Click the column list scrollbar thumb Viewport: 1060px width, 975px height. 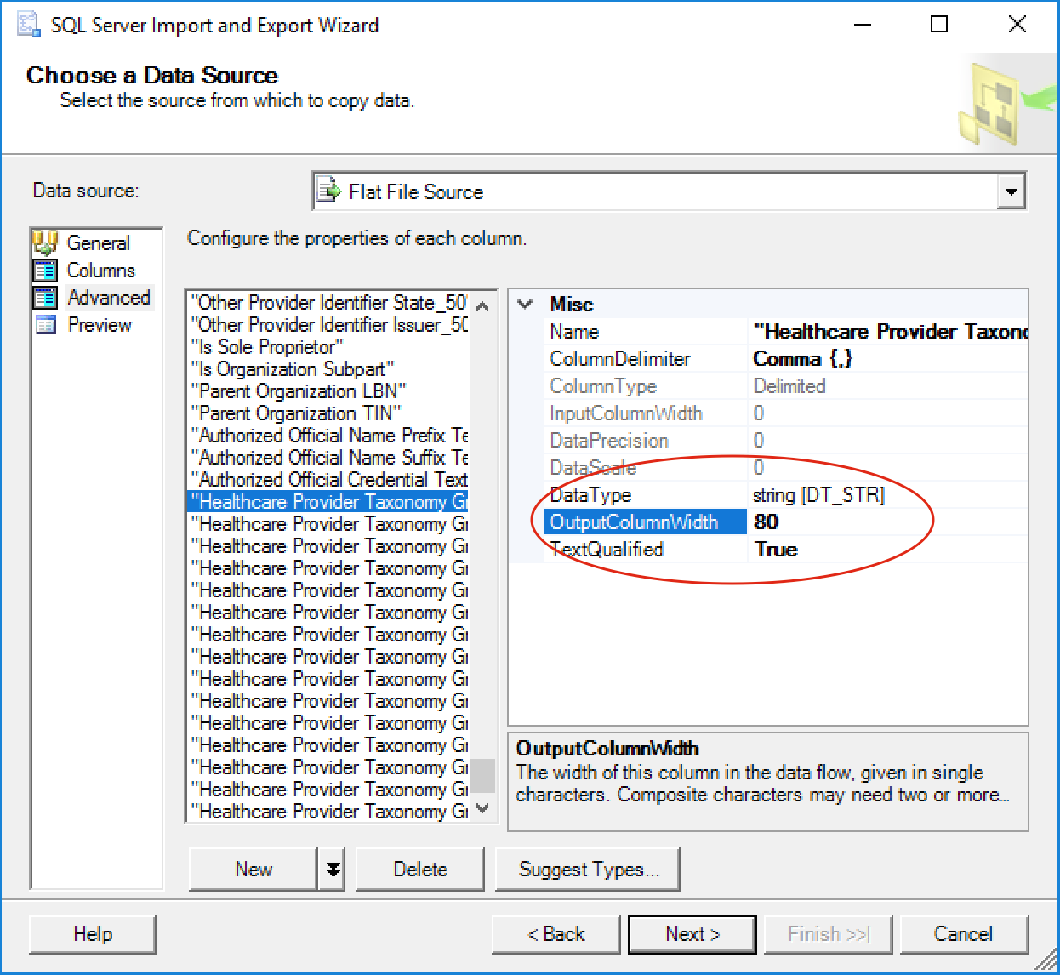(482, 774)
